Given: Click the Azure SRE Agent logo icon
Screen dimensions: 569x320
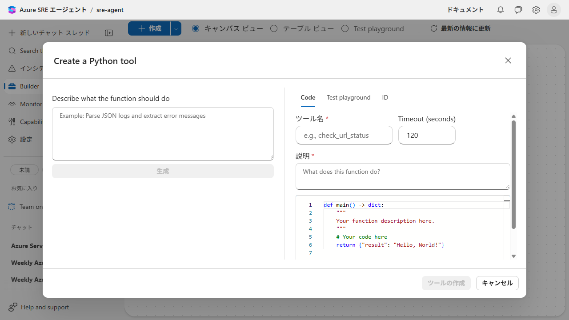Looking at the screenshot, I should tap(12, 10).
